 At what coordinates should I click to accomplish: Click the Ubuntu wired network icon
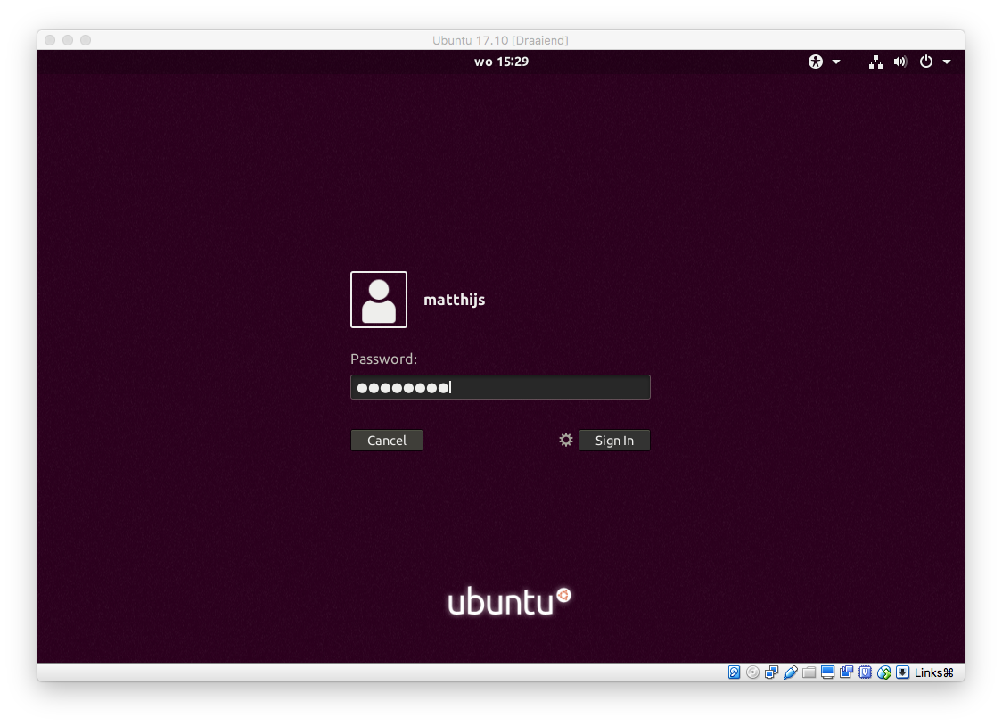tap(875, 62)
